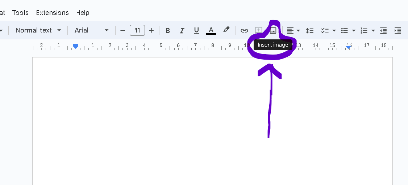The width and height of the screenshot is (408, 185).
Task: Expand the text alignment dropdown arrow
Action: coord(298,31)
